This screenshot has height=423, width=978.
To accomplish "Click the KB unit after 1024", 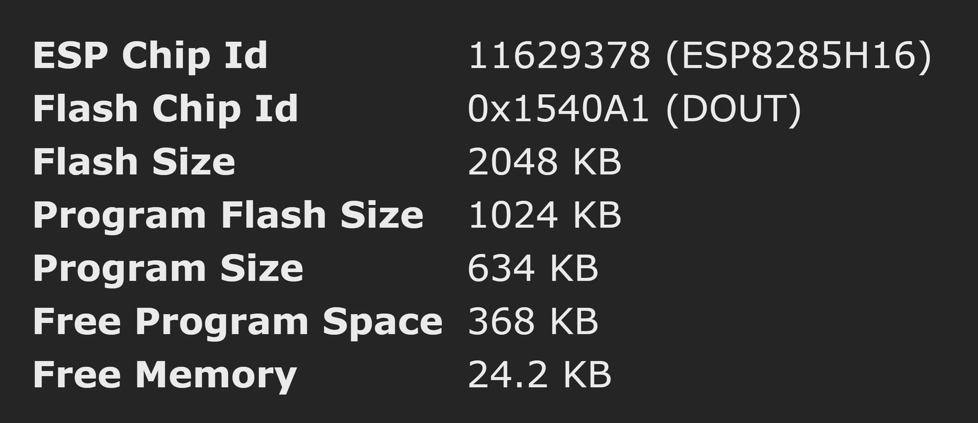I will pyautogui.click(x=597, y=215).
